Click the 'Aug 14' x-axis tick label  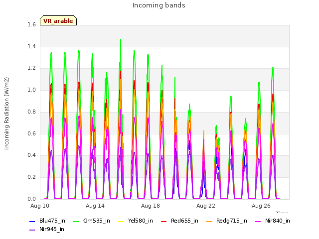pyautogui.click(x=95, y=206)
